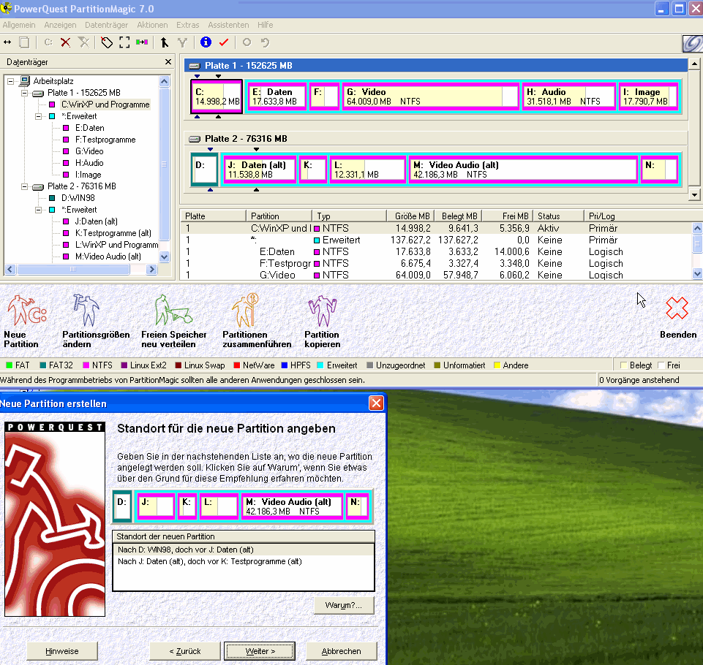The image size is (703, 665).
Task: Open the Hilfe menu
Action: (265, 25)
